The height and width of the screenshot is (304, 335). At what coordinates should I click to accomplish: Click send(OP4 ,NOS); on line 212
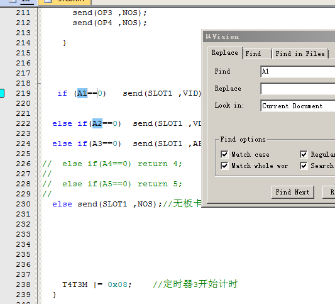109,23
